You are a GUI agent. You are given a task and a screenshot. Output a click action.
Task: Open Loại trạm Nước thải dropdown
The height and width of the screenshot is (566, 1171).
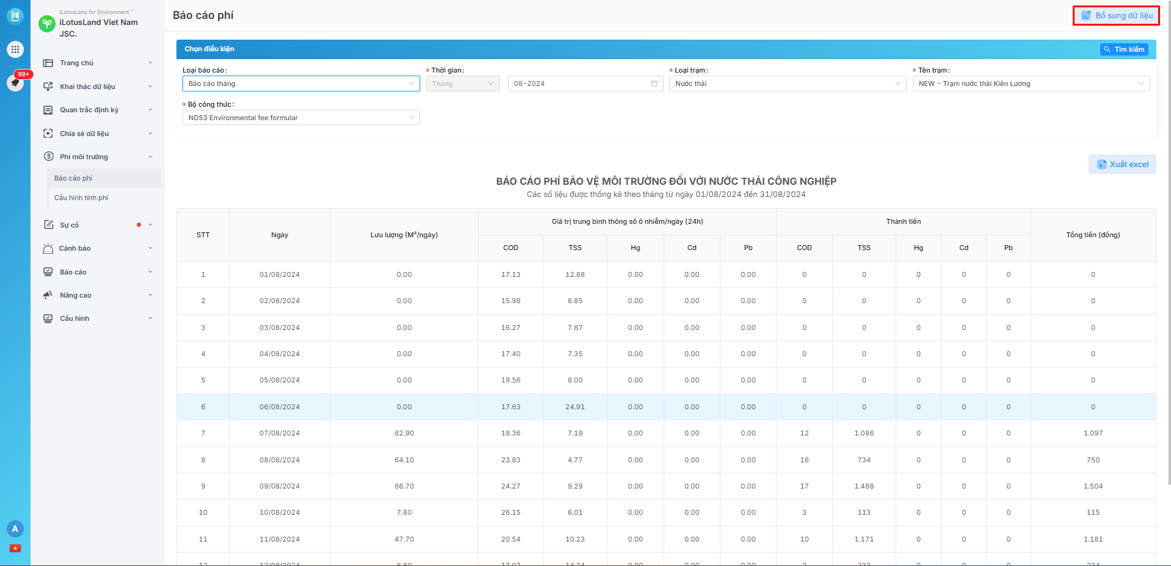(788, 84)
